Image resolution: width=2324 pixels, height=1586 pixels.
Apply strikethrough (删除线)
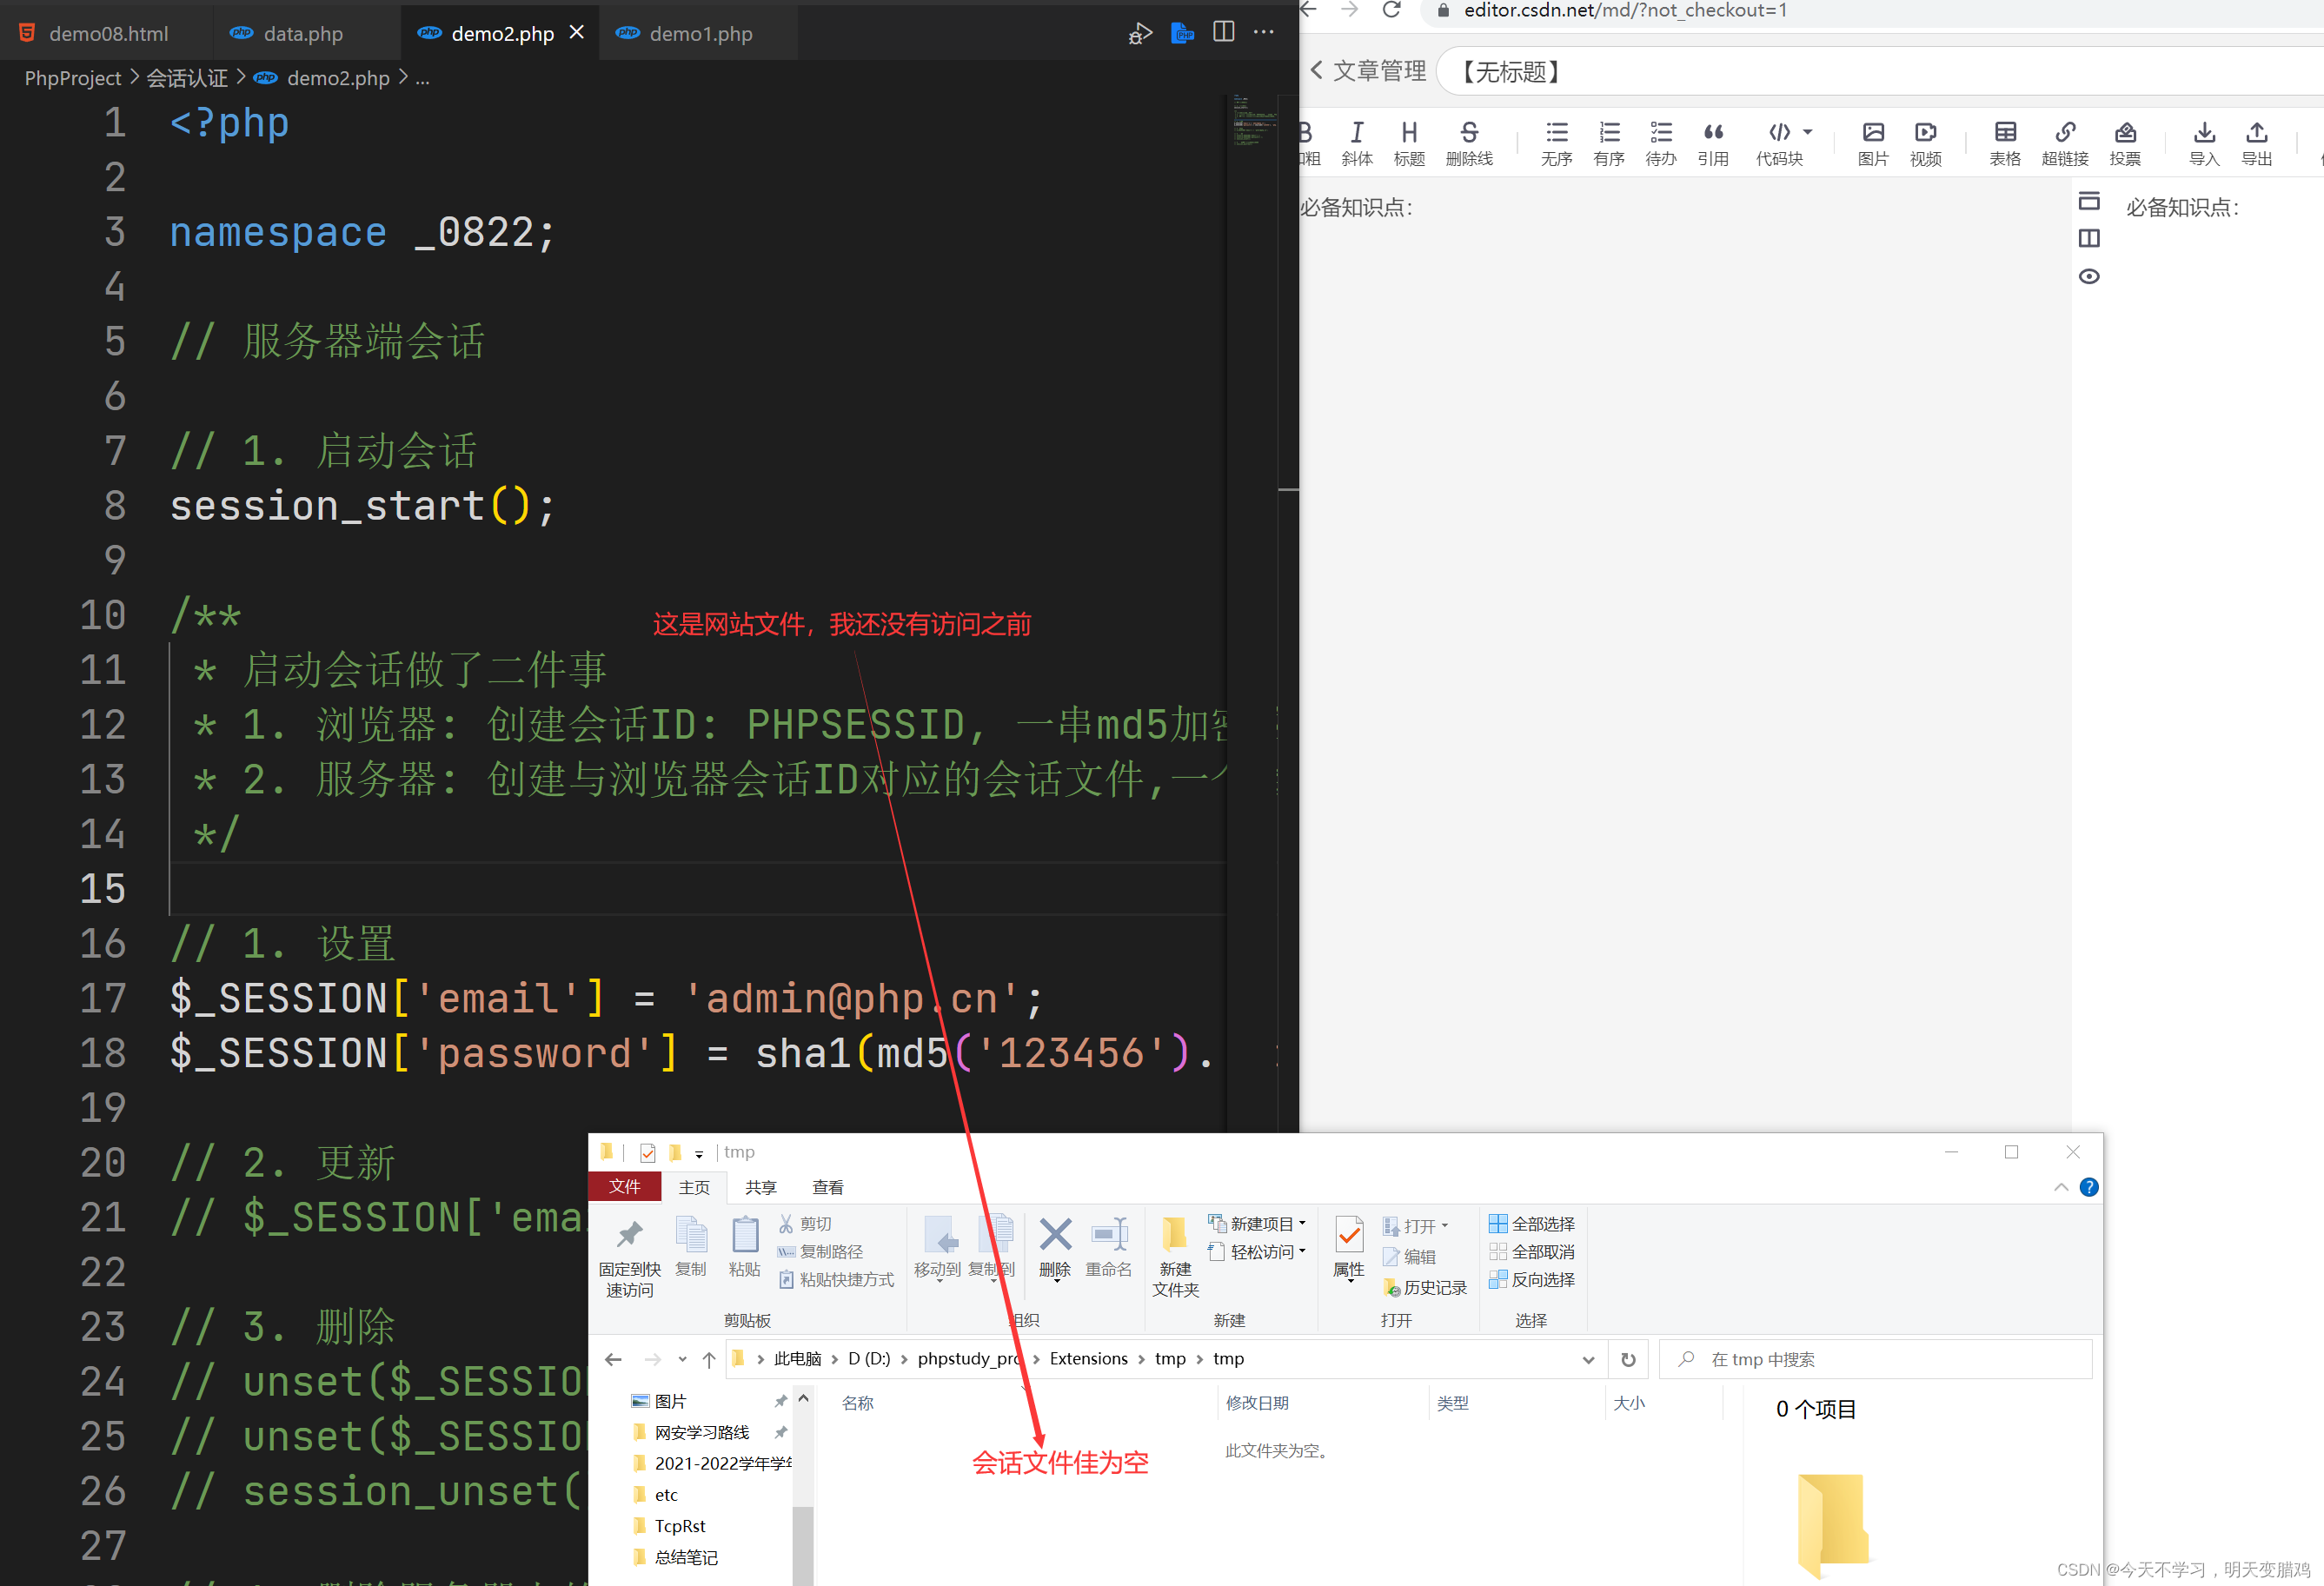[x=1469, y=144]
